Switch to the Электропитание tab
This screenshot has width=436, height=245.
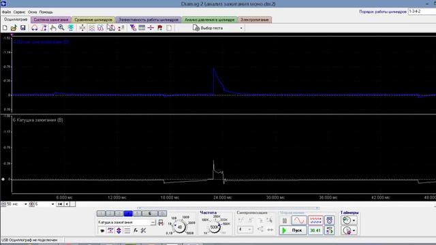[x=254, y=20]
